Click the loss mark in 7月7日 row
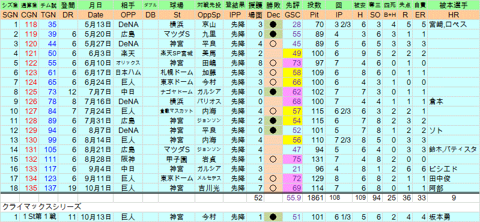The image size is (480, 222). coord(273,92)
